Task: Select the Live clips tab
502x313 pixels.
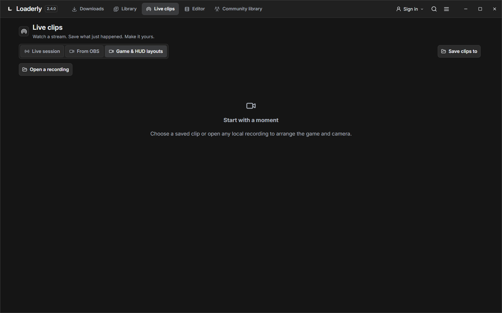Action: coord(160,9)
